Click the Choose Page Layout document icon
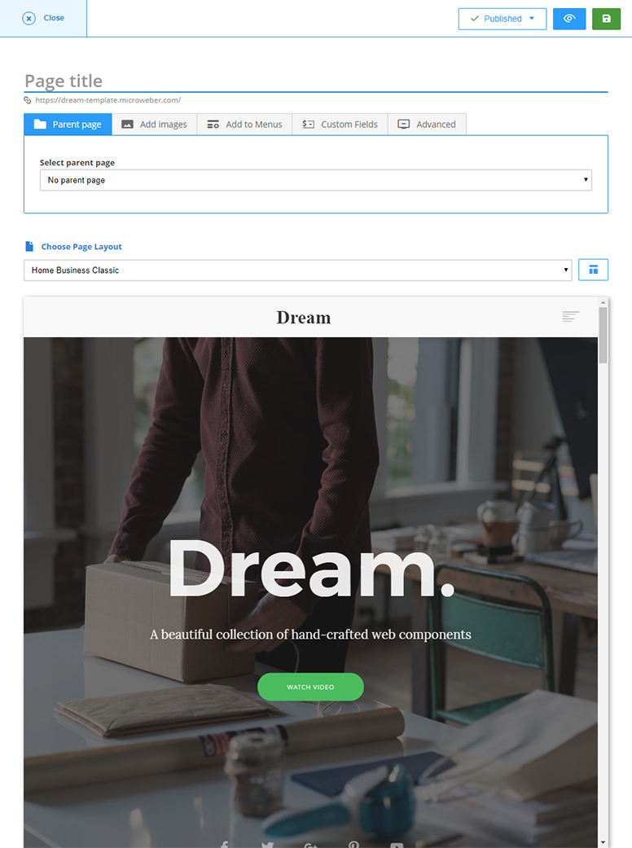This screenshot has height=848, width=632. point(29,247)
